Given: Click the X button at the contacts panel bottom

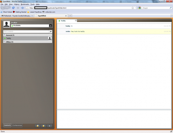Looking at the screenshot, I should coord(49,126).
